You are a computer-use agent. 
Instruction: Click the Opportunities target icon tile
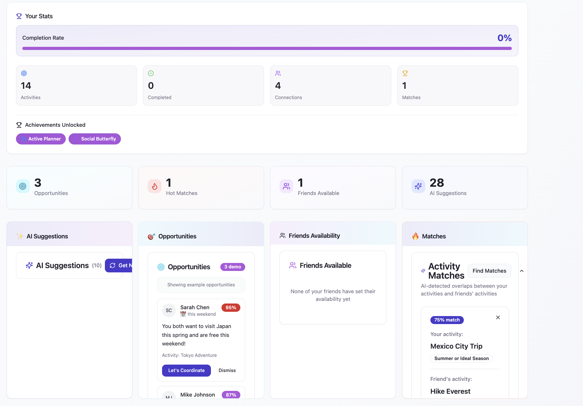(x=23, y=186)
